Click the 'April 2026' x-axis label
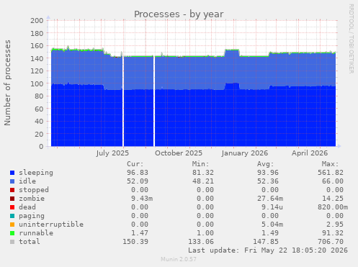 pyautogui.click(x=310, y=153)
